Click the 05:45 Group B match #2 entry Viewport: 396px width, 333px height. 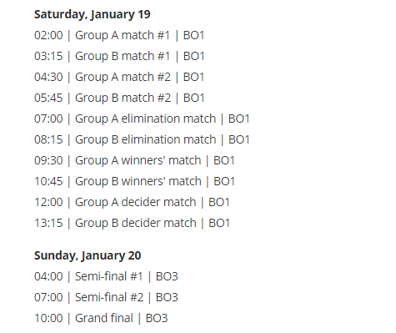119,98
